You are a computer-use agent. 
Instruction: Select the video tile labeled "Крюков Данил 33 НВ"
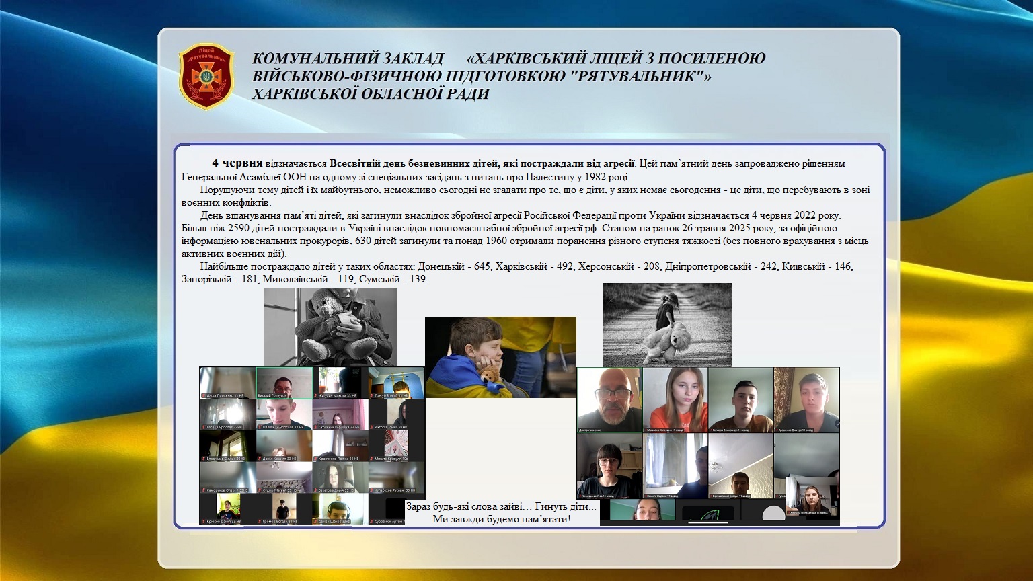point(228,509)
